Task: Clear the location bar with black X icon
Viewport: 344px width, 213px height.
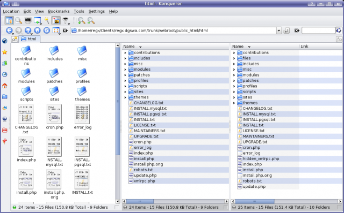Action: 65,31
